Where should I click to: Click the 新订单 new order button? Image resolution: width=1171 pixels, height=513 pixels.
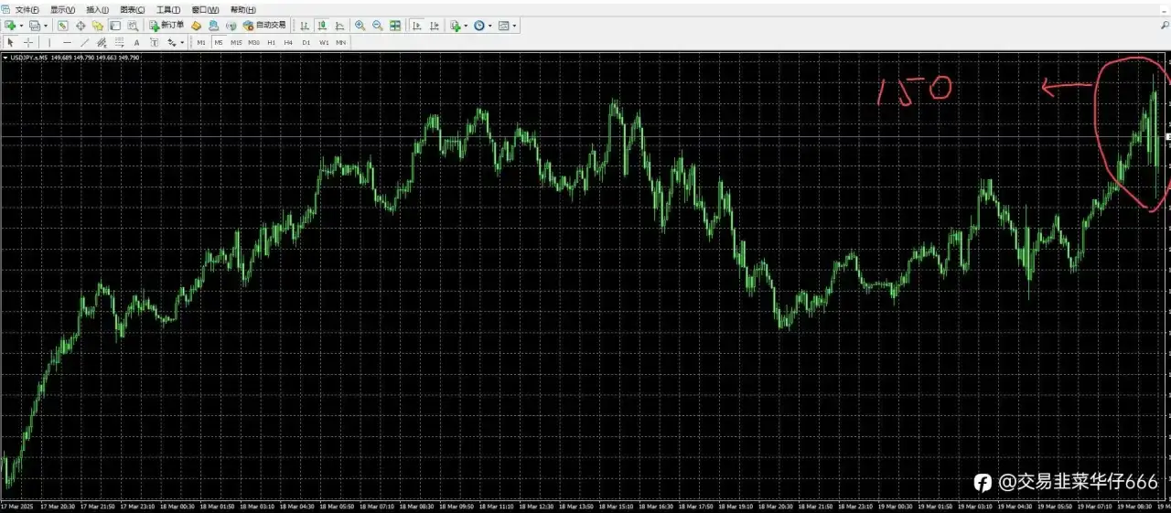point(167,26)
